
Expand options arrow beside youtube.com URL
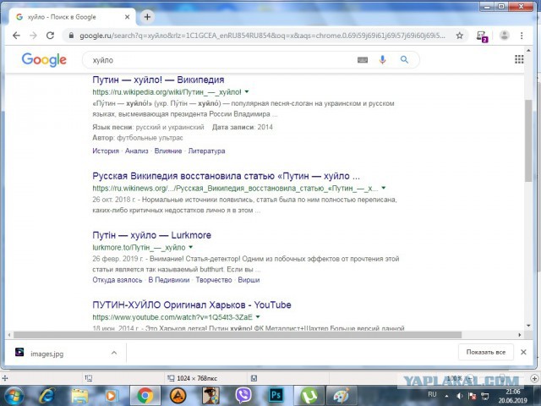pos(258,316)
